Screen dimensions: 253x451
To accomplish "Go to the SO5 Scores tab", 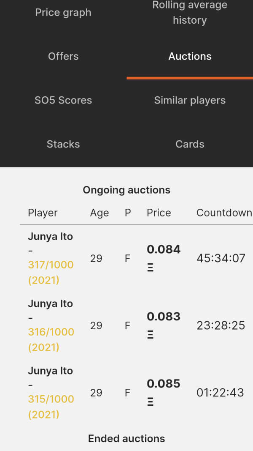I will pyautogui.click(x=63, y=100).
